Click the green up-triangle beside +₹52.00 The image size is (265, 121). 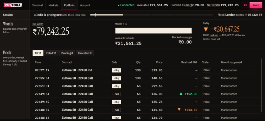pos(181,94)
